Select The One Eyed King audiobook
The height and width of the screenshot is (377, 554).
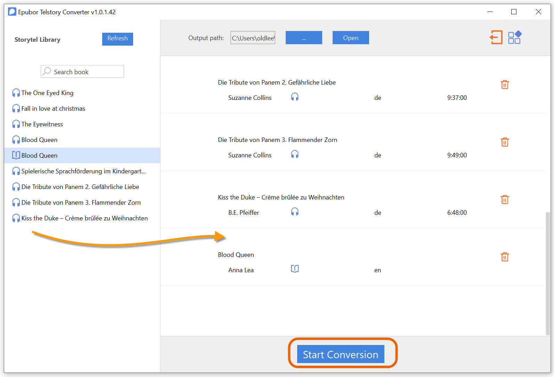[47, 93]
